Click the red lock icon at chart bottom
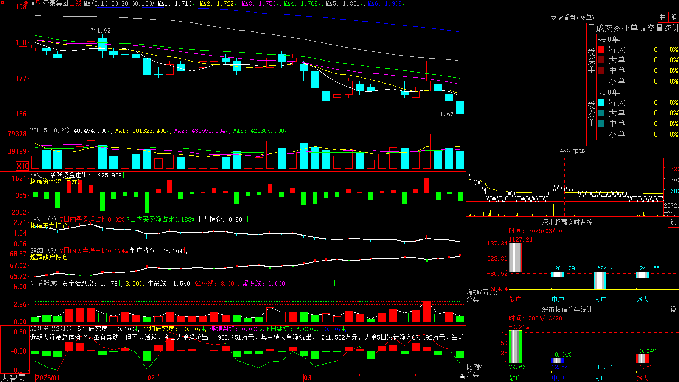This screenshot has height=382, width=679. tap(462, 377)
